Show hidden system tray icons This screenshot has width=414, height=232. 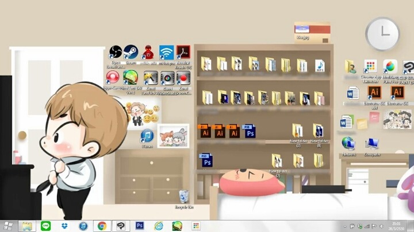[x=345, y=226]
